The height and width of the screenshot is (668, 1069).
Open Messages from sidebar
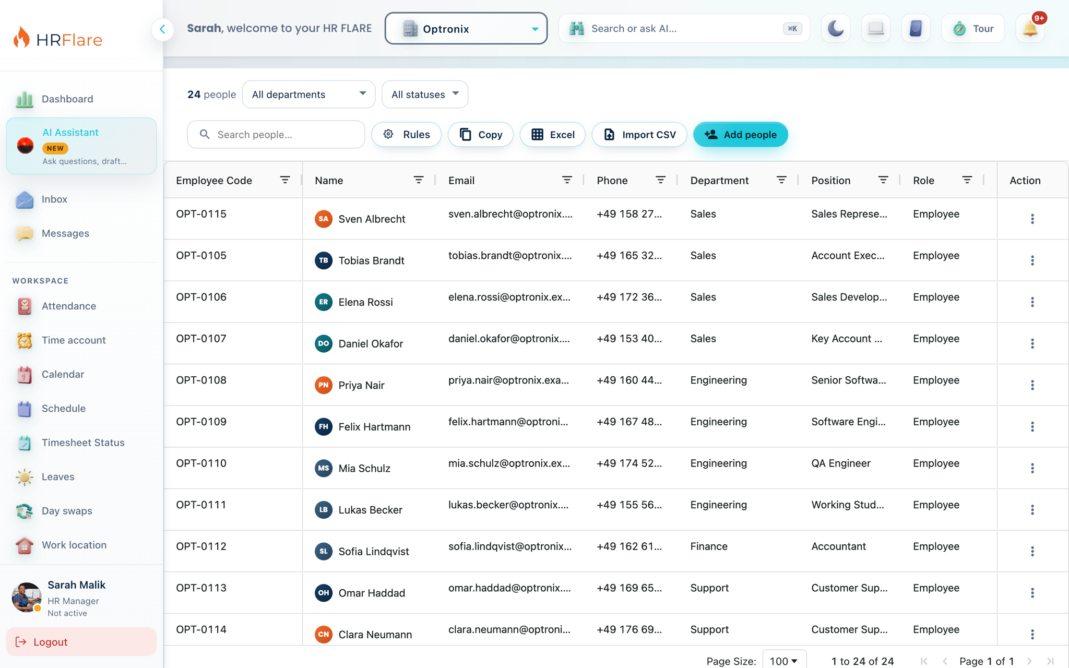click(81, 233)
